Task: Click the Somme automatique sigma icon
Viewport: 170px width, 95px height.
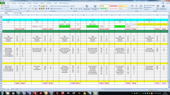Action: click(144, 5)
